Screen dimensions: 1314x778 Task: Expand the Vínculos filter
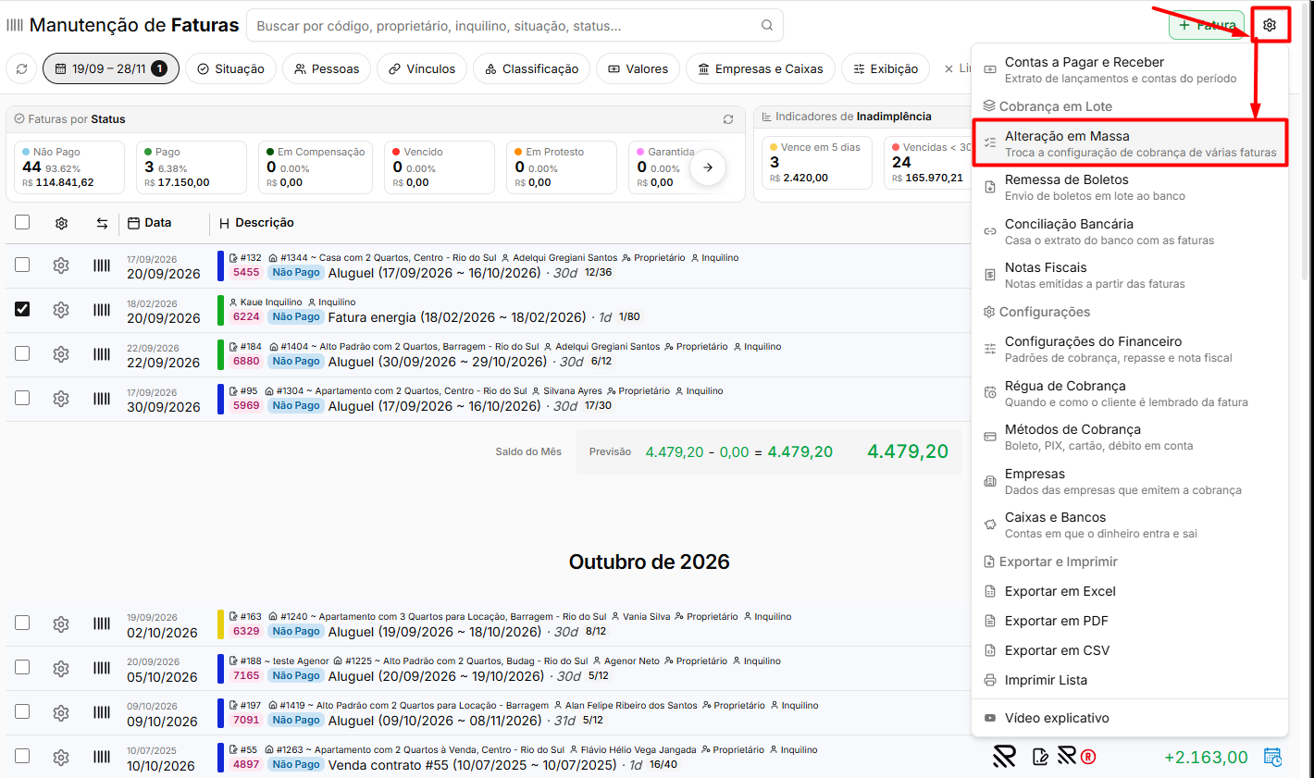(x=422, y=68)
